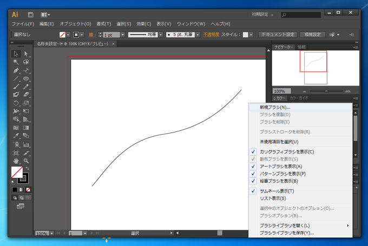Open the 初期設定 workspace switcher
Screen dimensions: 368x246
(262, 15)
